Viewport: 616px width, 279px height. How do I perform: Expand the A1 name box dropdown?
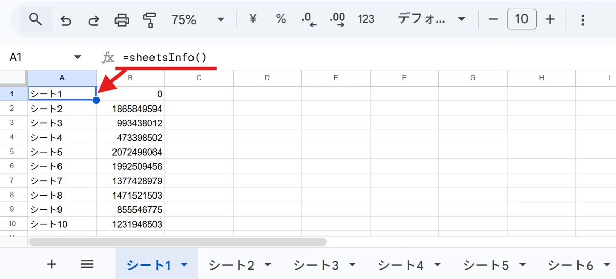click(78, 57)
